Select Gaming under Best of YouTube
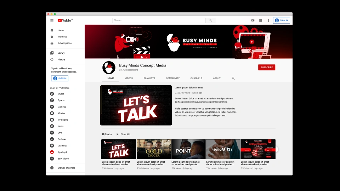 click(x=61, y=107)
